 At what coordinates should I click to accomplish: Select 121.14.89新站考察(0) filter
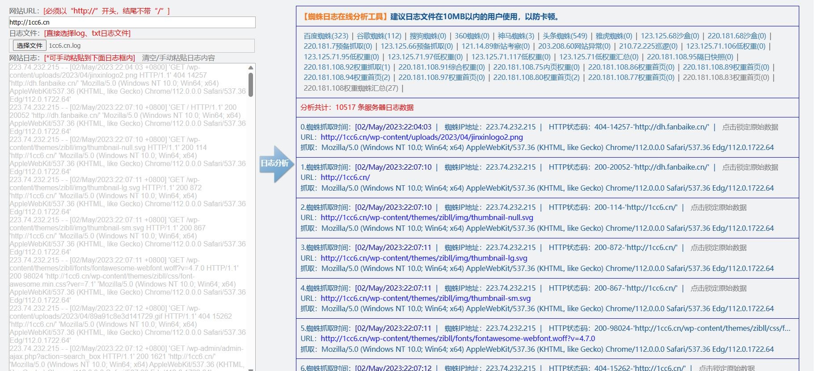pos(495,46)
